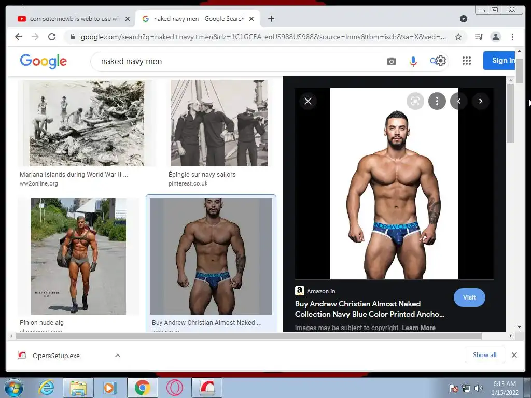Open a new tab with the plus button
This screenshot has width=531, height=398.
(x=271, y=19)
